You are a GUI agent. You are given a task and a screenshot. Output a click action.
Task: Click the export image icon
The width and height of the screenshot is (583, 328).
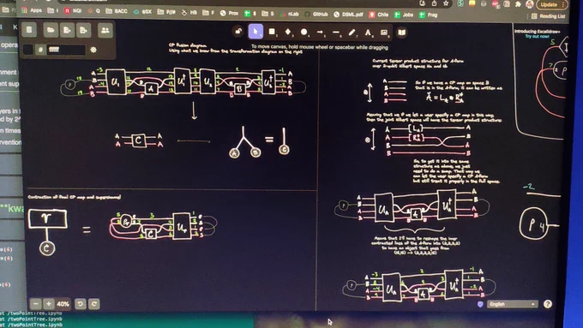coord(84,30)
